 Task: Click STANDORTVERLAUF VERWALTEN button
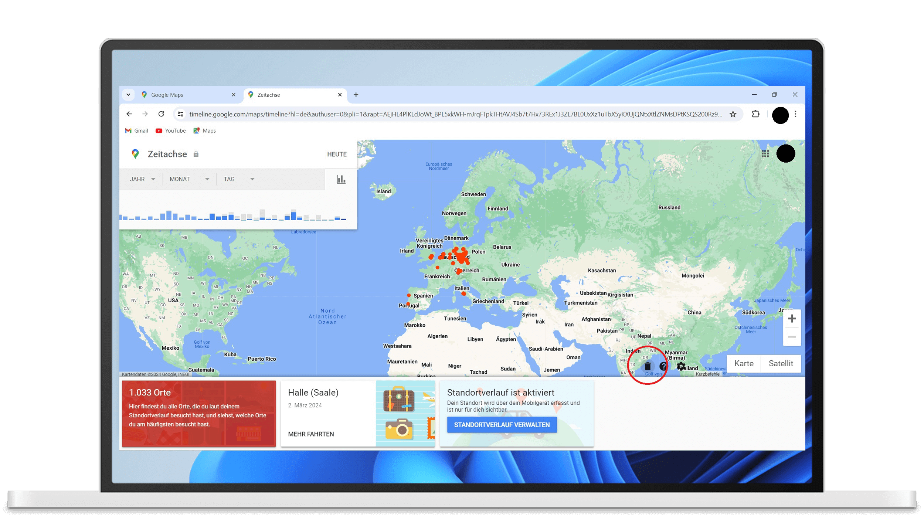point(502,425)
